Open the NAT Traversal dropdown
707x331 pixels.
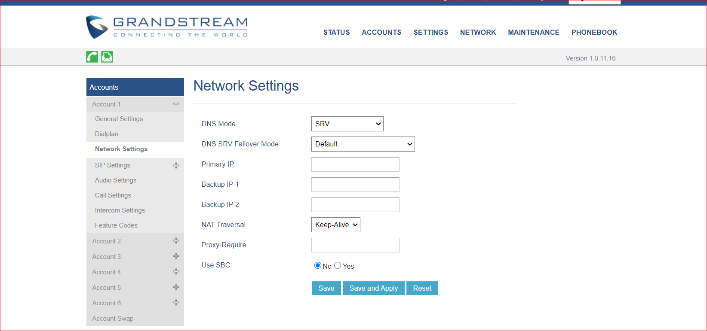tap(335, 225)
